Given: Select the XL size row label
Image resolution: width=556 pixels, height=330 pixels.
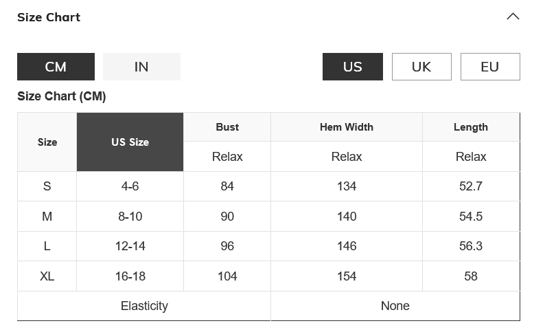Looking at the screenshot, I should pyautogui.click(x=47, y=276).
